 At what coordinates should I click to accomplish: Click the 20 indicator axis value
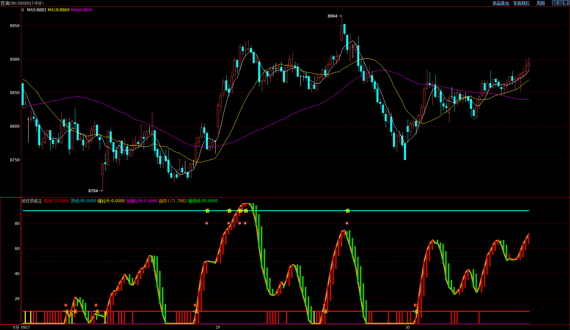pos(17,299)
